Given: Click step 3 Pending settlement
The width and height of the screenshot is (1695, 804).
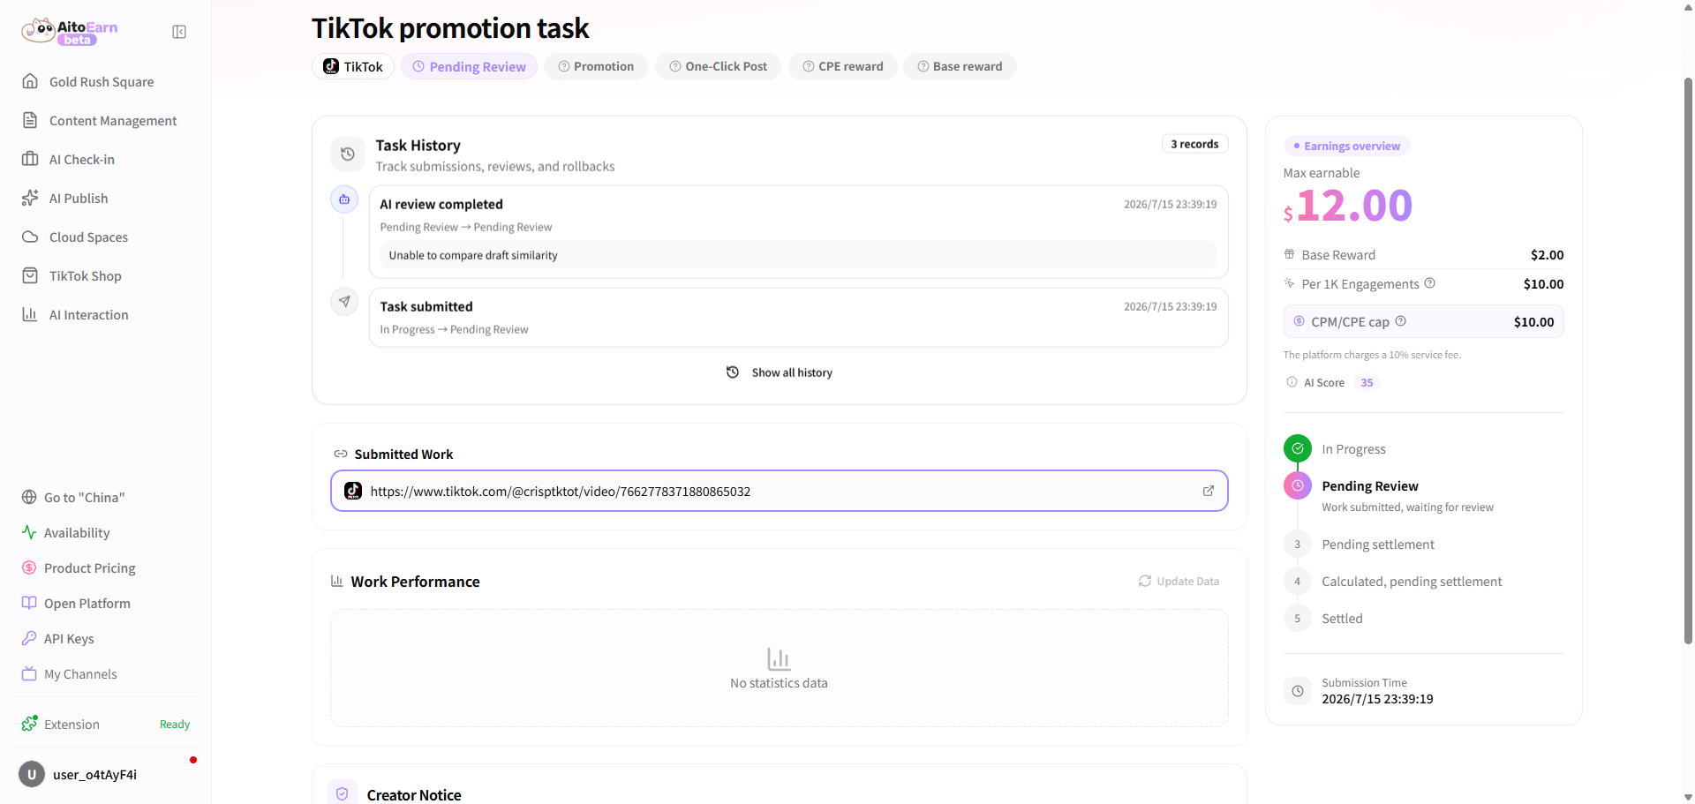Looking at the screenshot, I should (1298, 544).
